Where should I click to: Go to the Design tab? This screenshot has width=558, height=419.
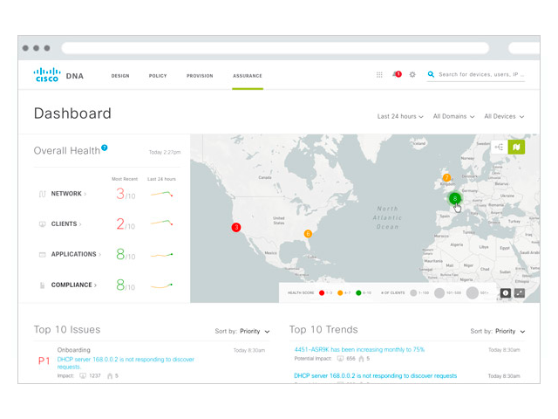120,76
